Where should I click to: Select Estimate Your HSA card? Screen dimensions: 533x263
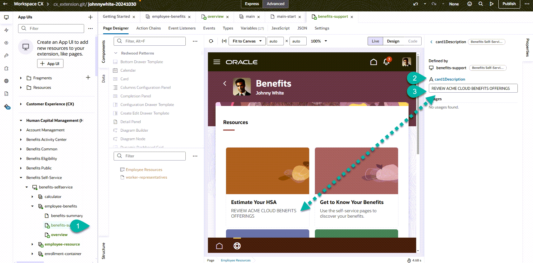pos(268,187)
